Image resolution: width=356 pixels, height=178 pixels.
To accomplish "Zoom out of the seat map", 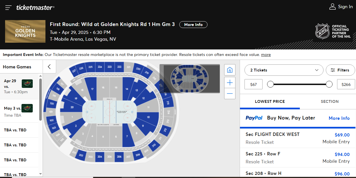I will coord(230,94).
